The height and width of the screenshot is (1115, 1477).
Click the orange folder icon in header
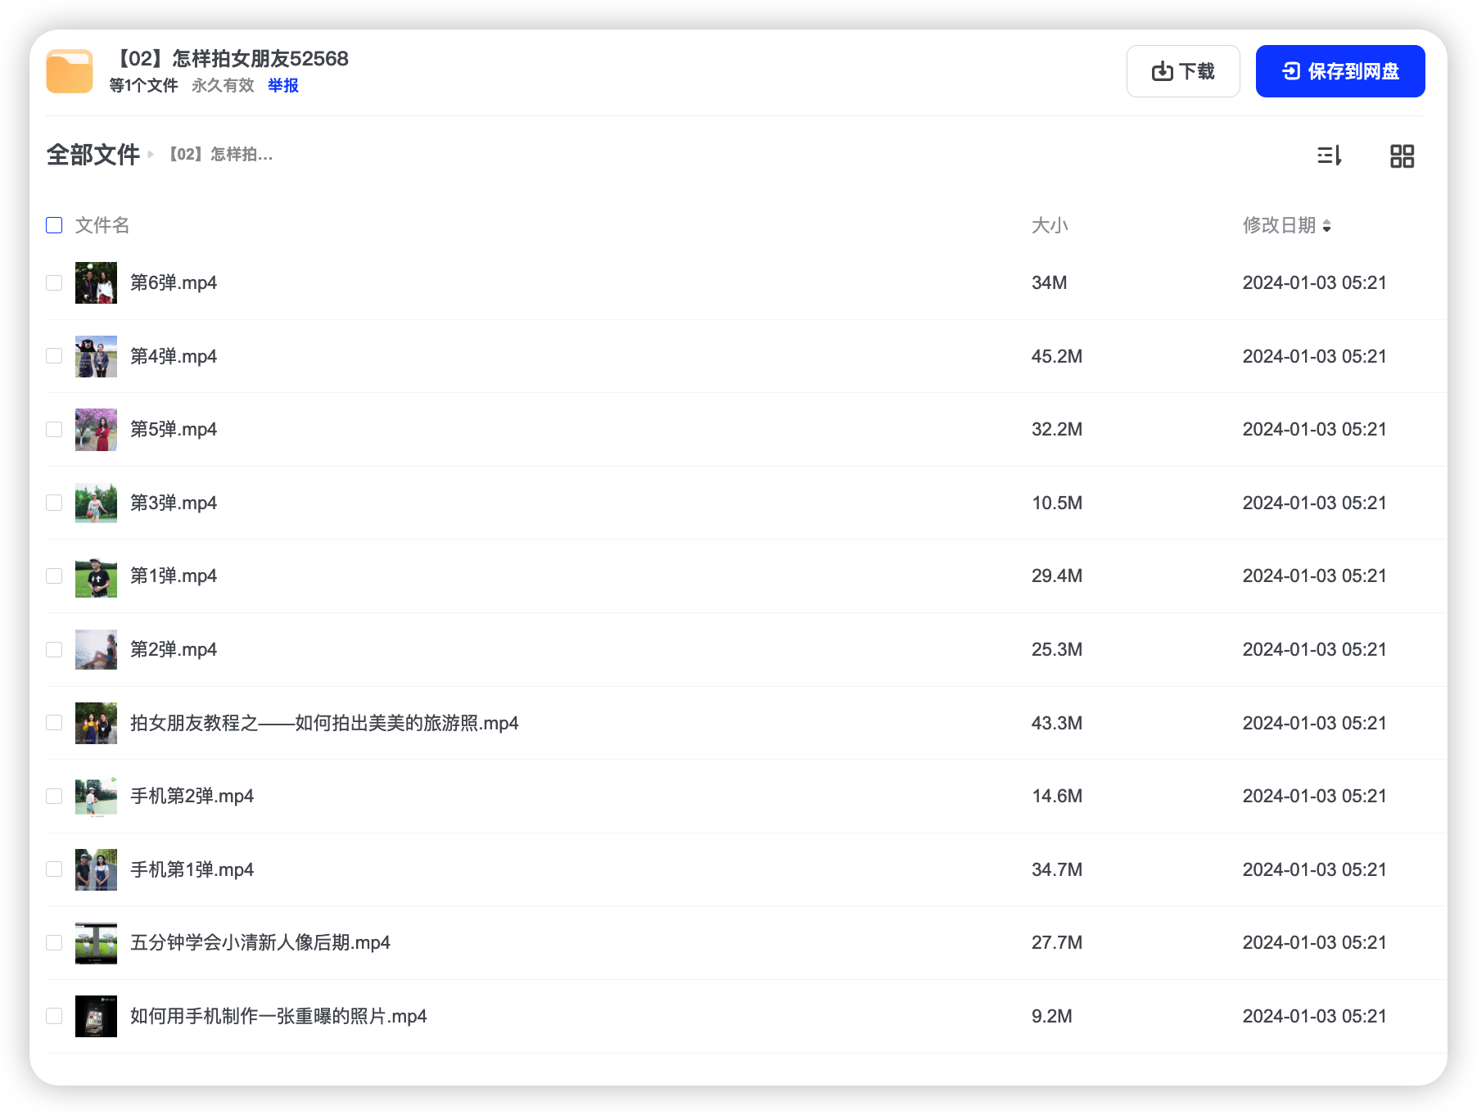[70, 71]
